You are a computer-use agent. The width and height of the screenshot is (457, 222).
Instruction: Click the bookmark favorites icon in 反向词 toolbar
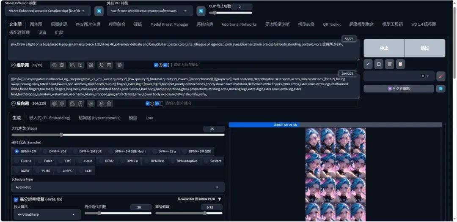point(80,103)
